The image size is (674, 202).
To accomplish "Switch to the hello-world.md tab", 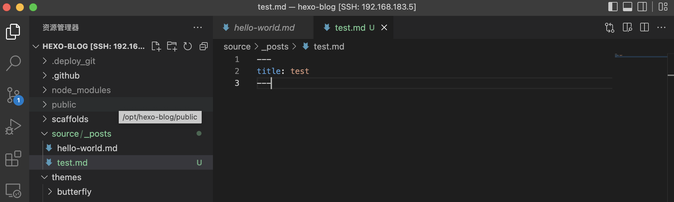I will point(264,28).
